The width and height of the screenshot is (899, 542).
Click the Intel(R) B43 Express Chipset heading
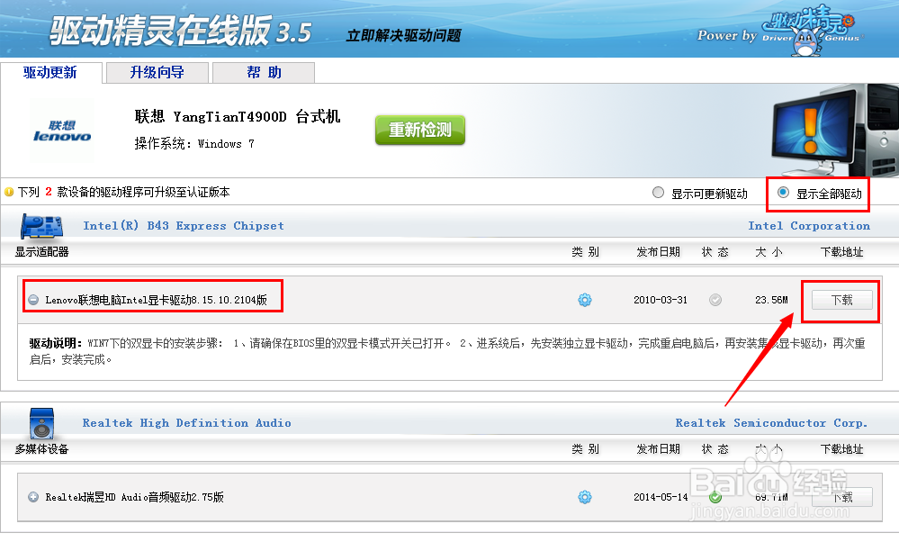pyautogui.click(x=184, y=226)
